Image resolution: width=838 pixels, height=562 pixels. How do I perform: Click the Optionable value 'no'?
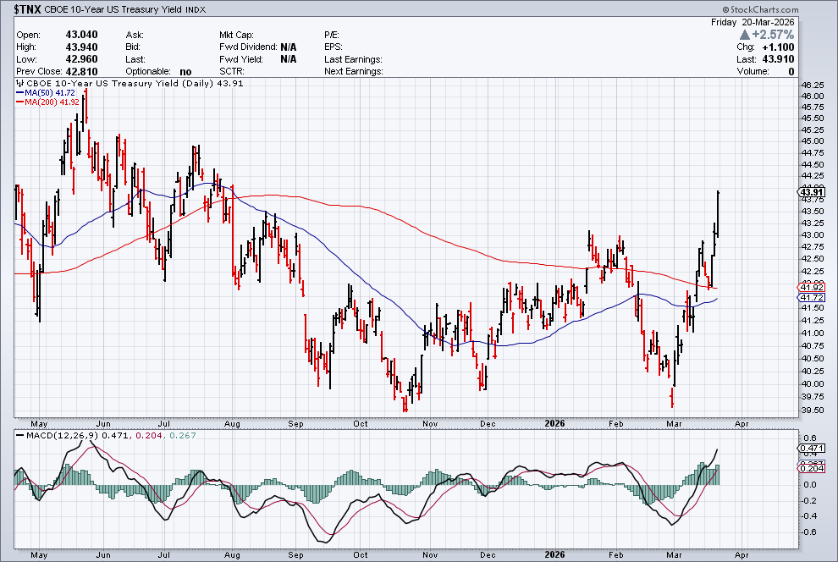coord(185,72)
